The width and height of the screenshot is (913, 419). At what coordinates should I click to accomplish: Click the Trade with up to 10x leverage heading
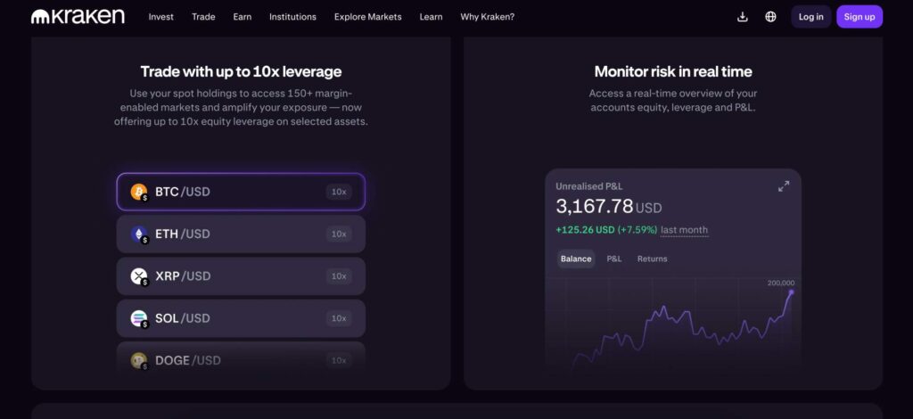[x=241, y=71]
